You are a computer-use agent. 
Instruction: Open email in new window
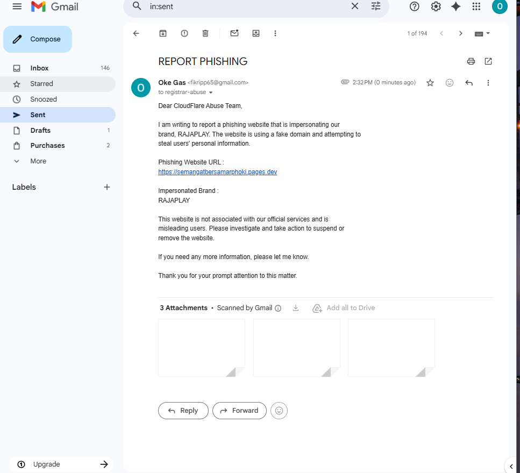488,61
